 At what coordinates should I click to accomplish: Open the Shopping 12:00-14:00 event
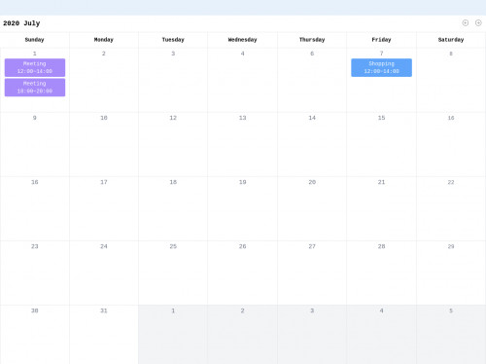coord(381,67)
